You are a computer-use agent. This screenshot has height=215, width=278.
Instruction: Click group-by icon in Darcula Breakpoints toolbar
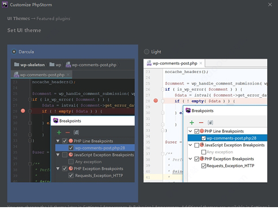coord(76,132)
